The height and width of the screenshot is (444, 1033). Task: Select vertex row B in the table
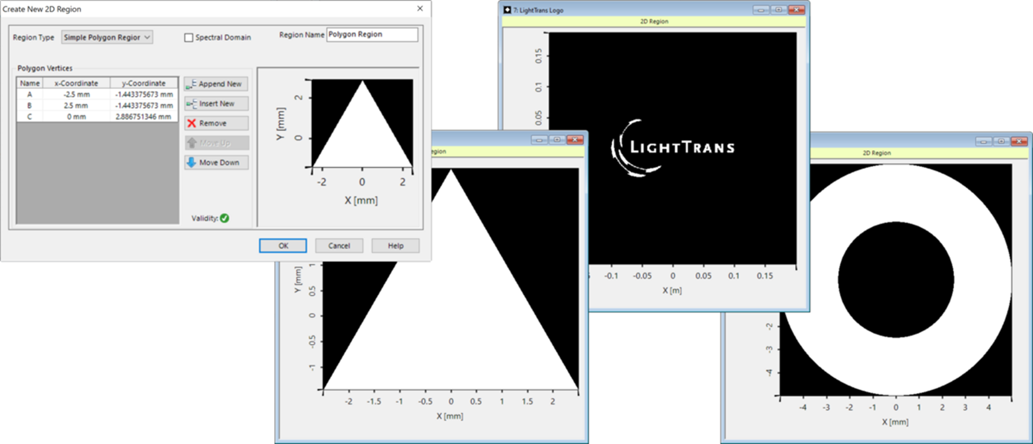pyautogui.click(x=97, y=105)
